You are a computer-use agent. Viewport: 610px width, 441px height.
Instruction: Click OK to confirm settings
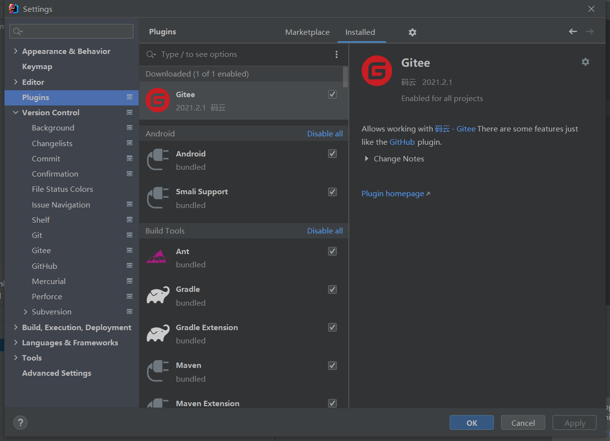click(472, 423)
